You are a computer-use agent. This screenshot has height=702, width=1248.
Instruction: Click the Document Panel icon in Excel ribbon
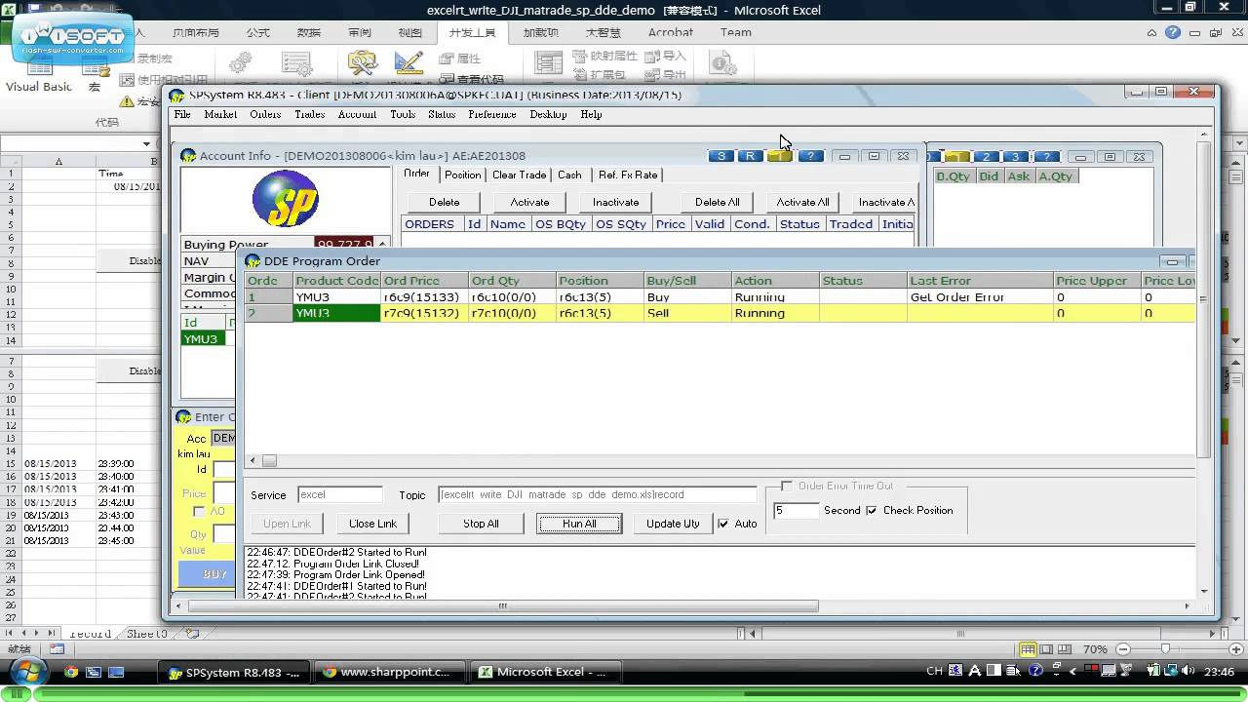(722, 64)
